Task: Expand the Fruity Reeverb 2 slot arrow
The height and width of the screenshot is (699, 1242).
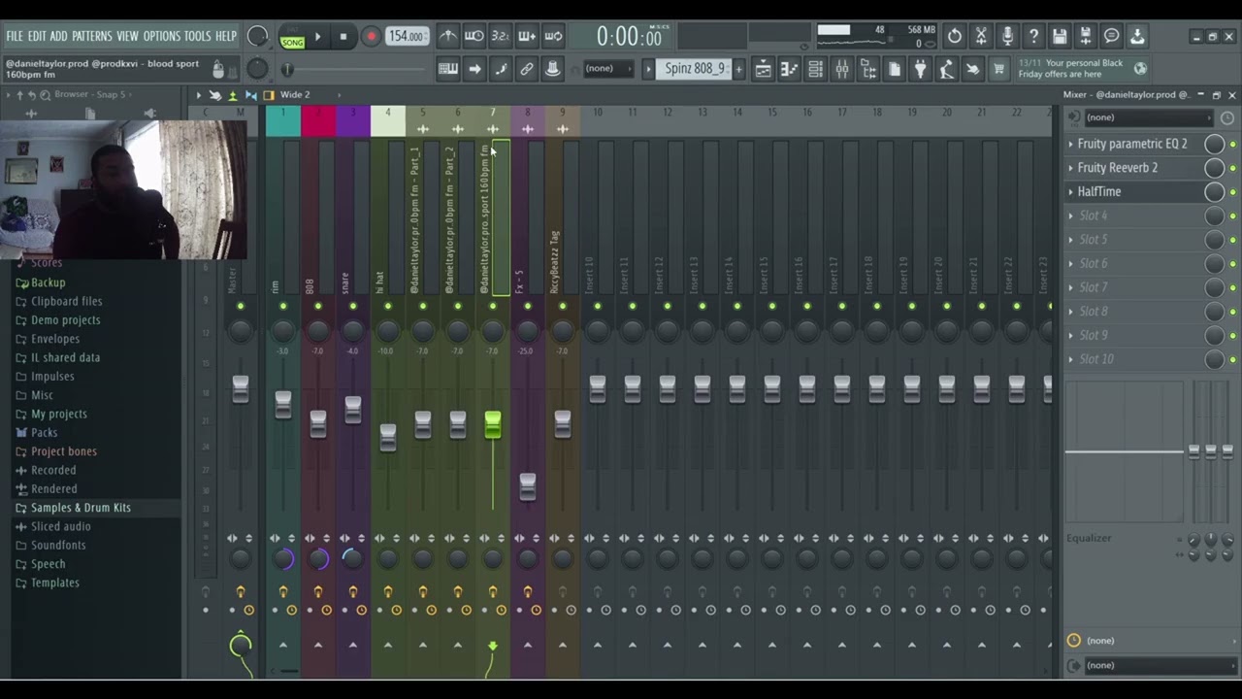Action: tap(1071, 168)
